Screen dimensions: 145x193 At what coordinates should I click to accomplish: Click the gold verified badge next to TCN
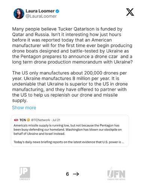(28, 120)
